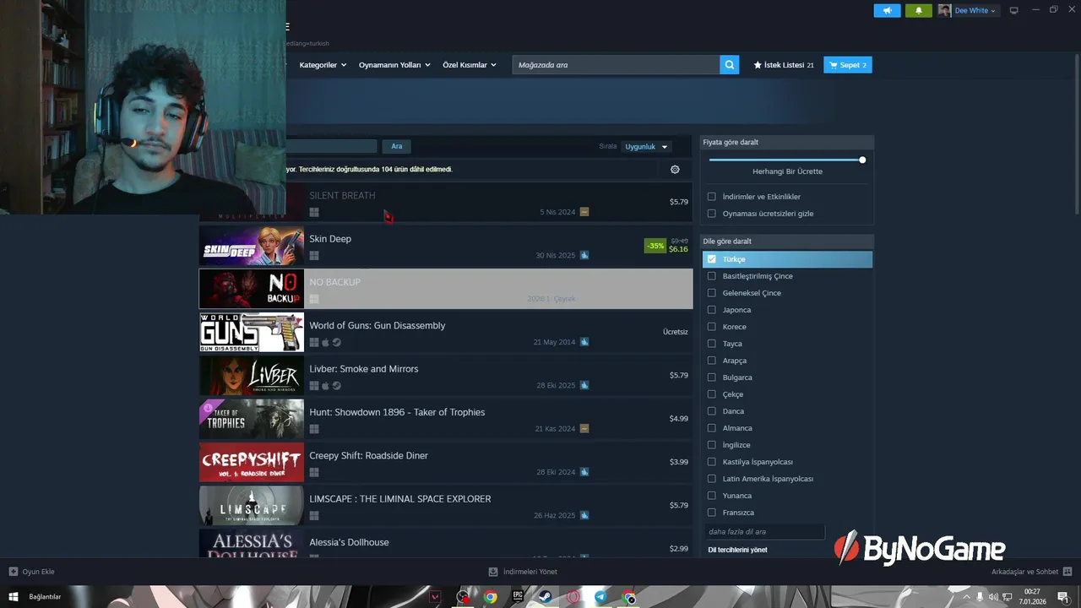Uncheck the Türkçe language filter
Screen dimensions: 1081x608
coord(712,259)
